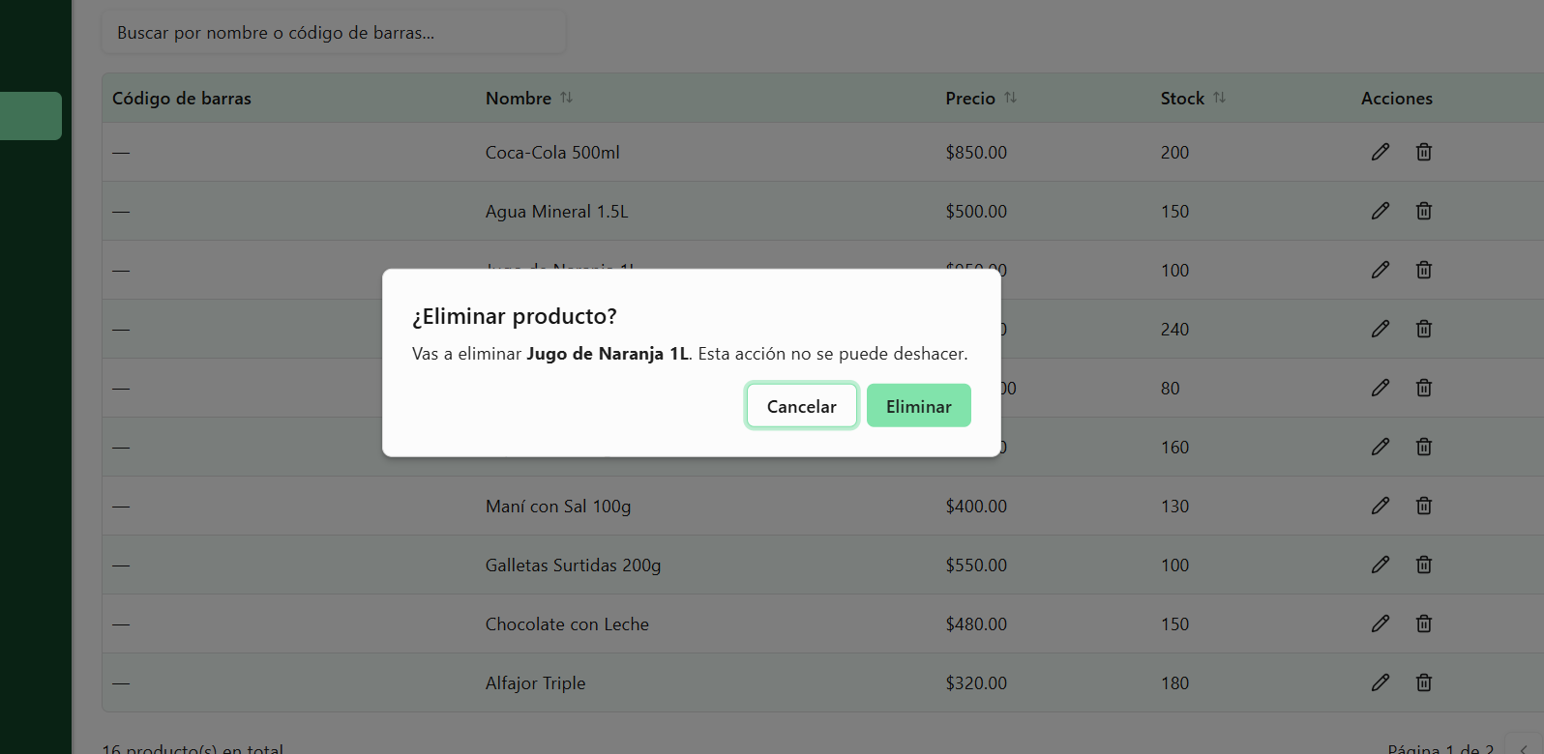The height and width of the screenshot is (754, 1544).
Task: Click the stock value 180
Action: (1175, 683)
